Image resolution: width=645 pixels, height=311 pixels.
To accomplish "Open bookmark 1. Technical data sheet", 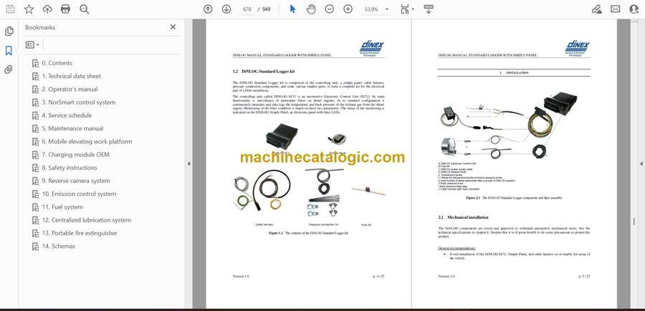I will click(x=71, y=76).
